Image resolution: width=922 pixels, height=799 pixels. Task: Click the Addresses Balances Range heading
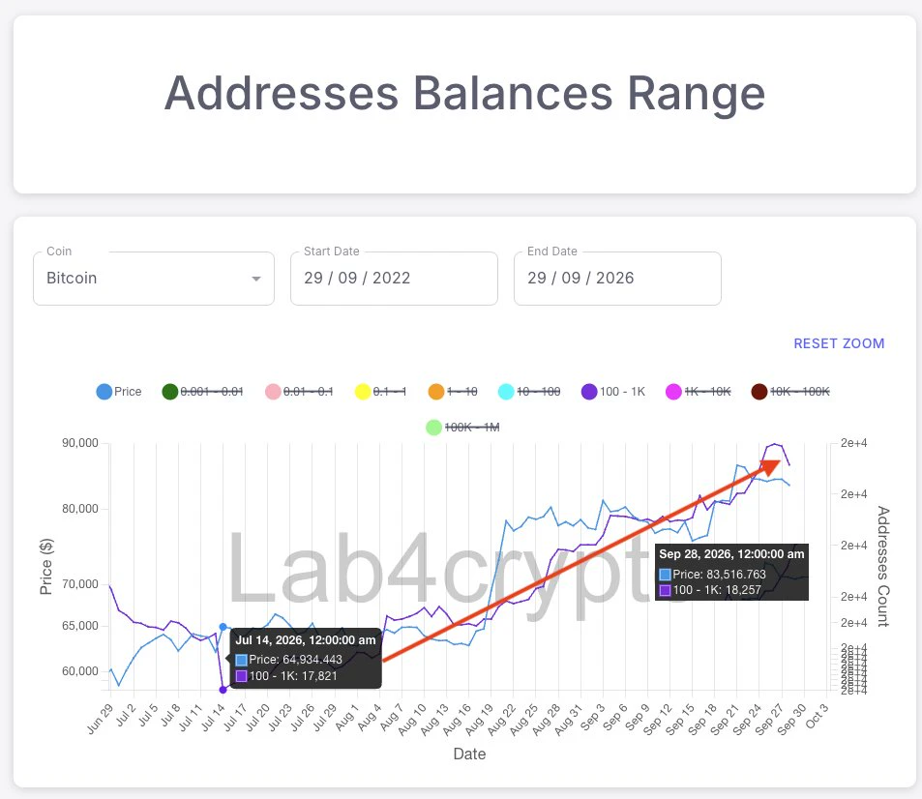coord(464,94)
